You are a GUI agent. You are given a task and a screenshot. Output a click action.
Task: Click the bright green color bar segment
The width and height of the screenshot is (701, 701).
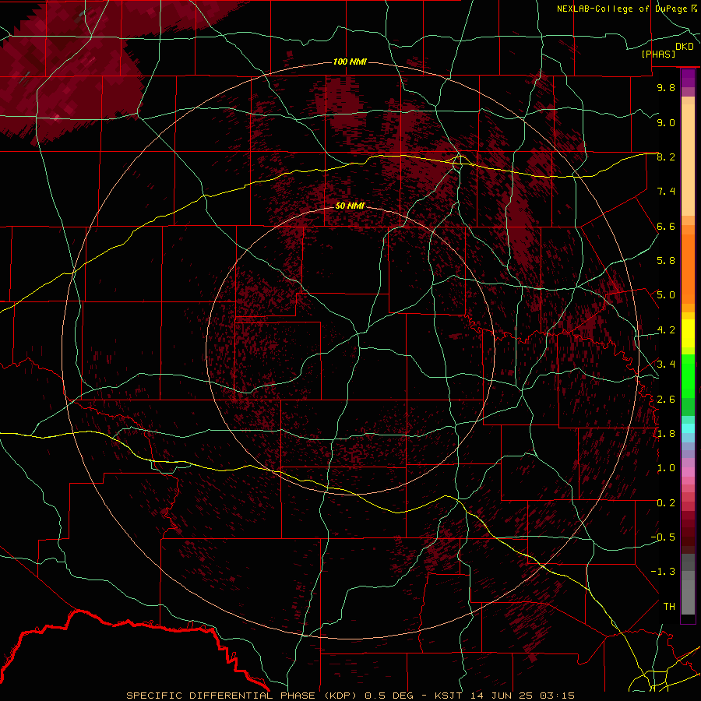688,375
